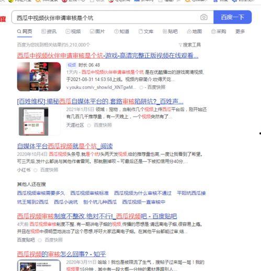Switch to the 文库 tab
261x271 pixels.
[146, 31]
